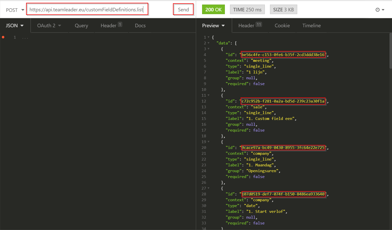Click the response pane vertical scrollbar

(390, 50)
